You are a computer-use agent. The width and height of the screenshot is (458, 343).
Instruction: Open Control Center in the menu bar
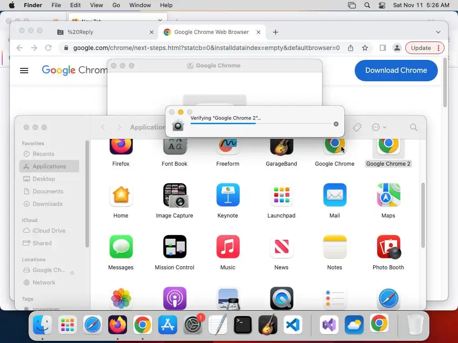(382, 5)
